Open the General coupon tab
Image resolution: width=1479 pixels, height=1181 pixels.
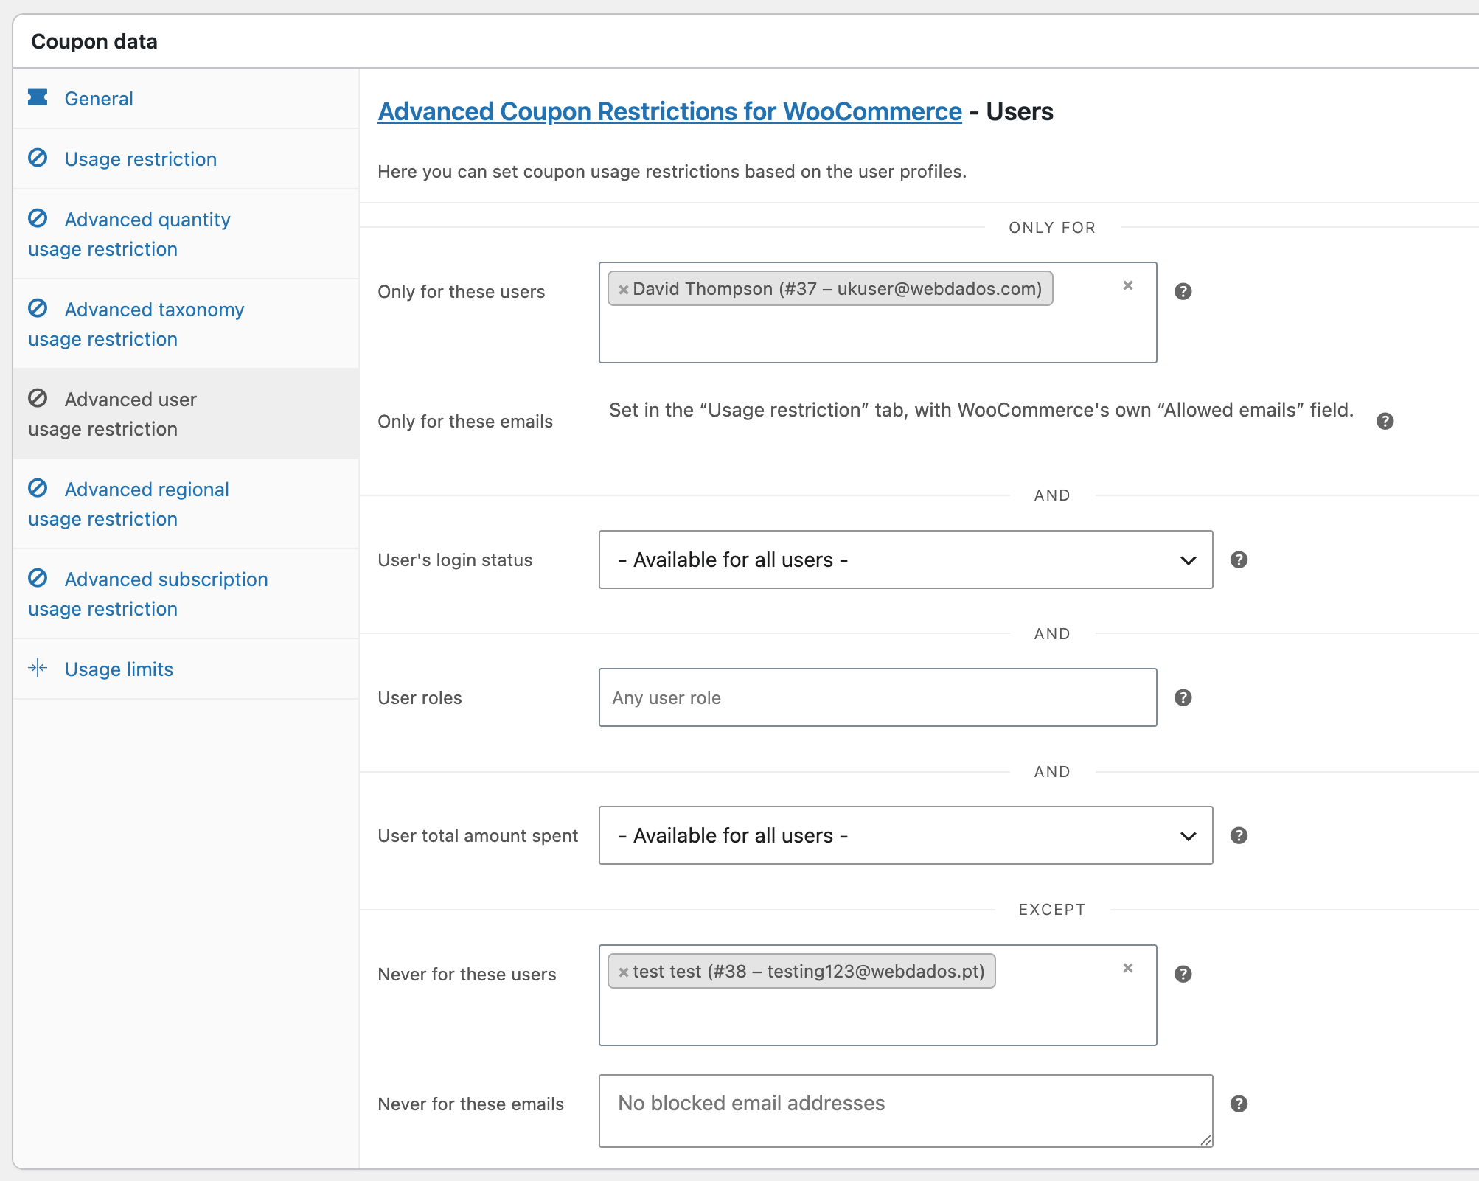tap(186, 99)
